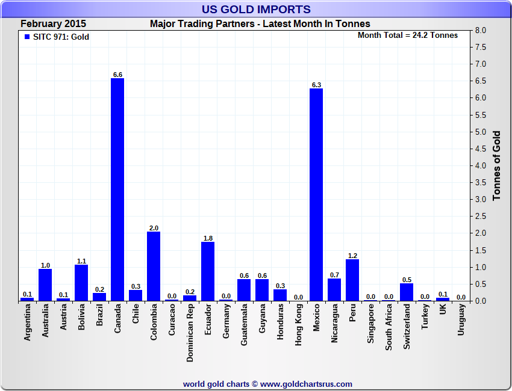512x391 pixels.
Task: Click the '0.5' value above Switzerland
Action: [x=407, y=280]
